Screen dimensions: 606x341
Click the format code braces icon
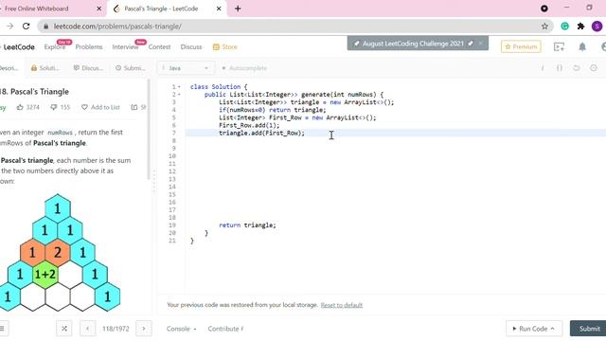560,68
